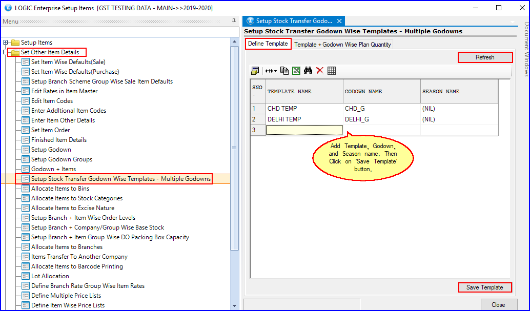Click the Menu tree vertical scrollbar
530x311 pixels.
pos(235,148)
